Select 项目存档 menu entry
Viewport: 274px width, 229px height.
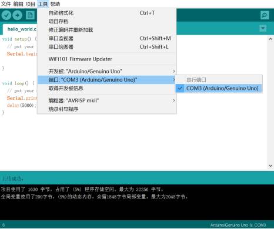pos(107,22)
